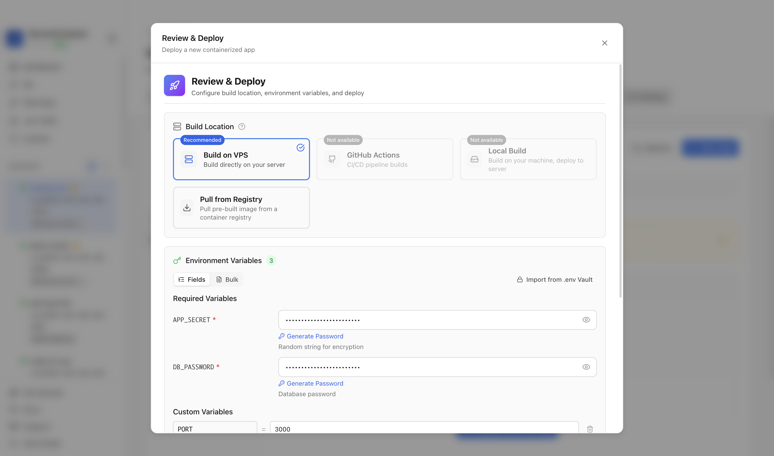Click the hard drive icon in Local Build

pyautogui.click(x=475, y=159)
